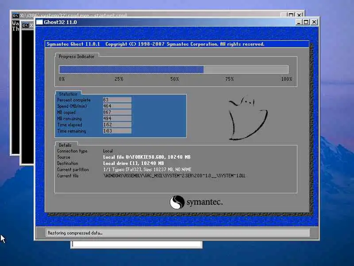Click the Restoring compressed data status bar

point(178,233)
